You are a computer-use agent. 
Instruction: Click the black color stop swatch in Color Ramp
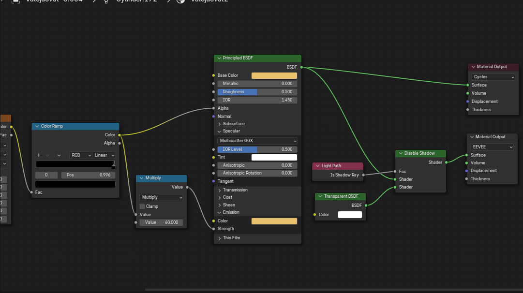(x=75, y=184)
